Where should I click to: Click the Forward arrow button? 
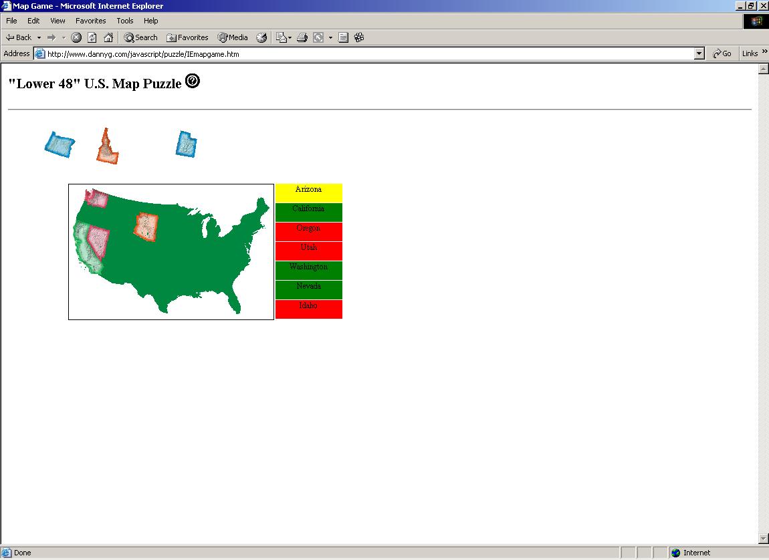click(51, 37)
